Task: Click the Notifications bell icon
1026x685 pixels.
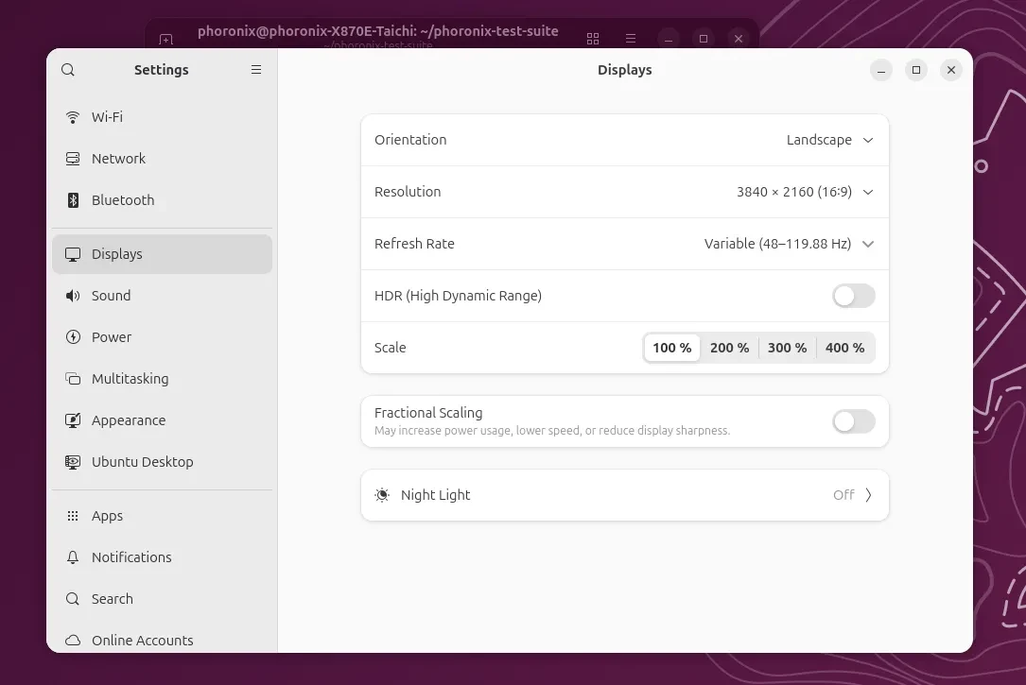Action: click(73, 557)
